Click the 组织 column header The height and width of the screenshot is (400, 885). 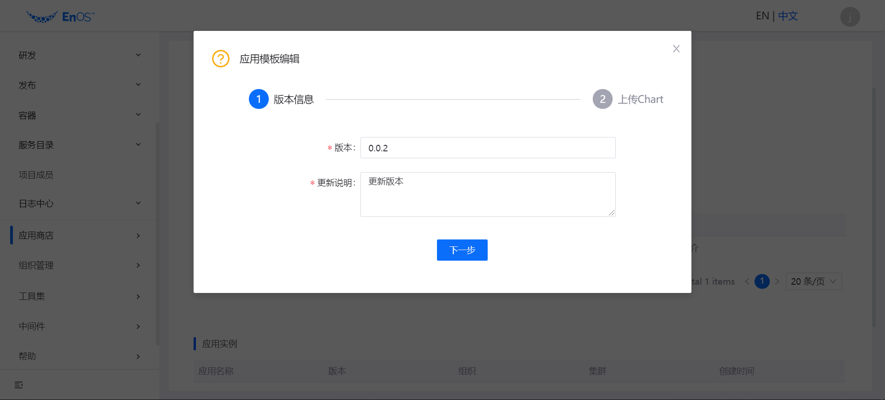pyautogui.click(x=467, y=371)
